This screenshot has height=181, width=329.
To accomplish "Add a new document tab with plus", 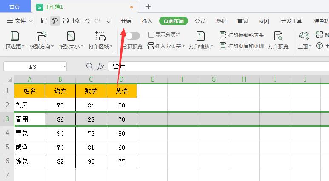I will pyautogui.click(x=148, y=7).
